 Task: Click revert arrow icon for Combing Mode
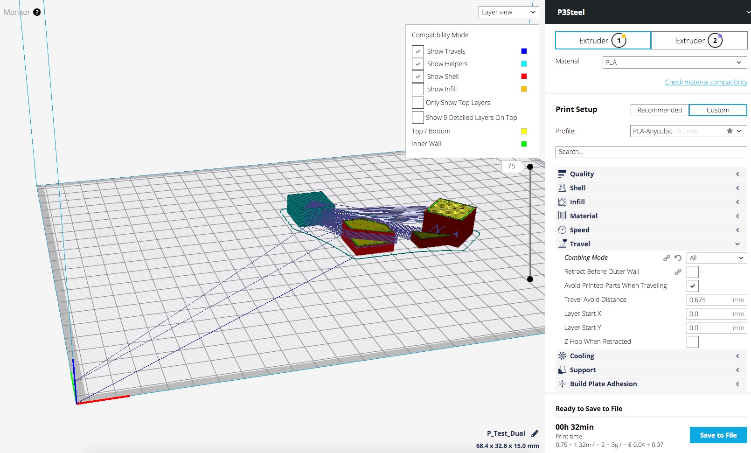click(x=678, y=258)
